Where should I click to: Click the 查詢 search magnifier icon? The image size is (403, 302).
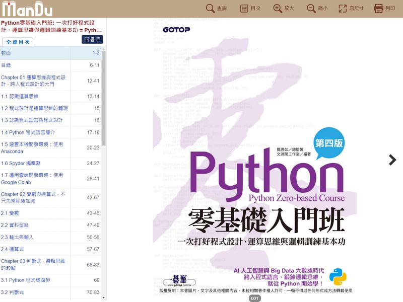coord(211,9)
